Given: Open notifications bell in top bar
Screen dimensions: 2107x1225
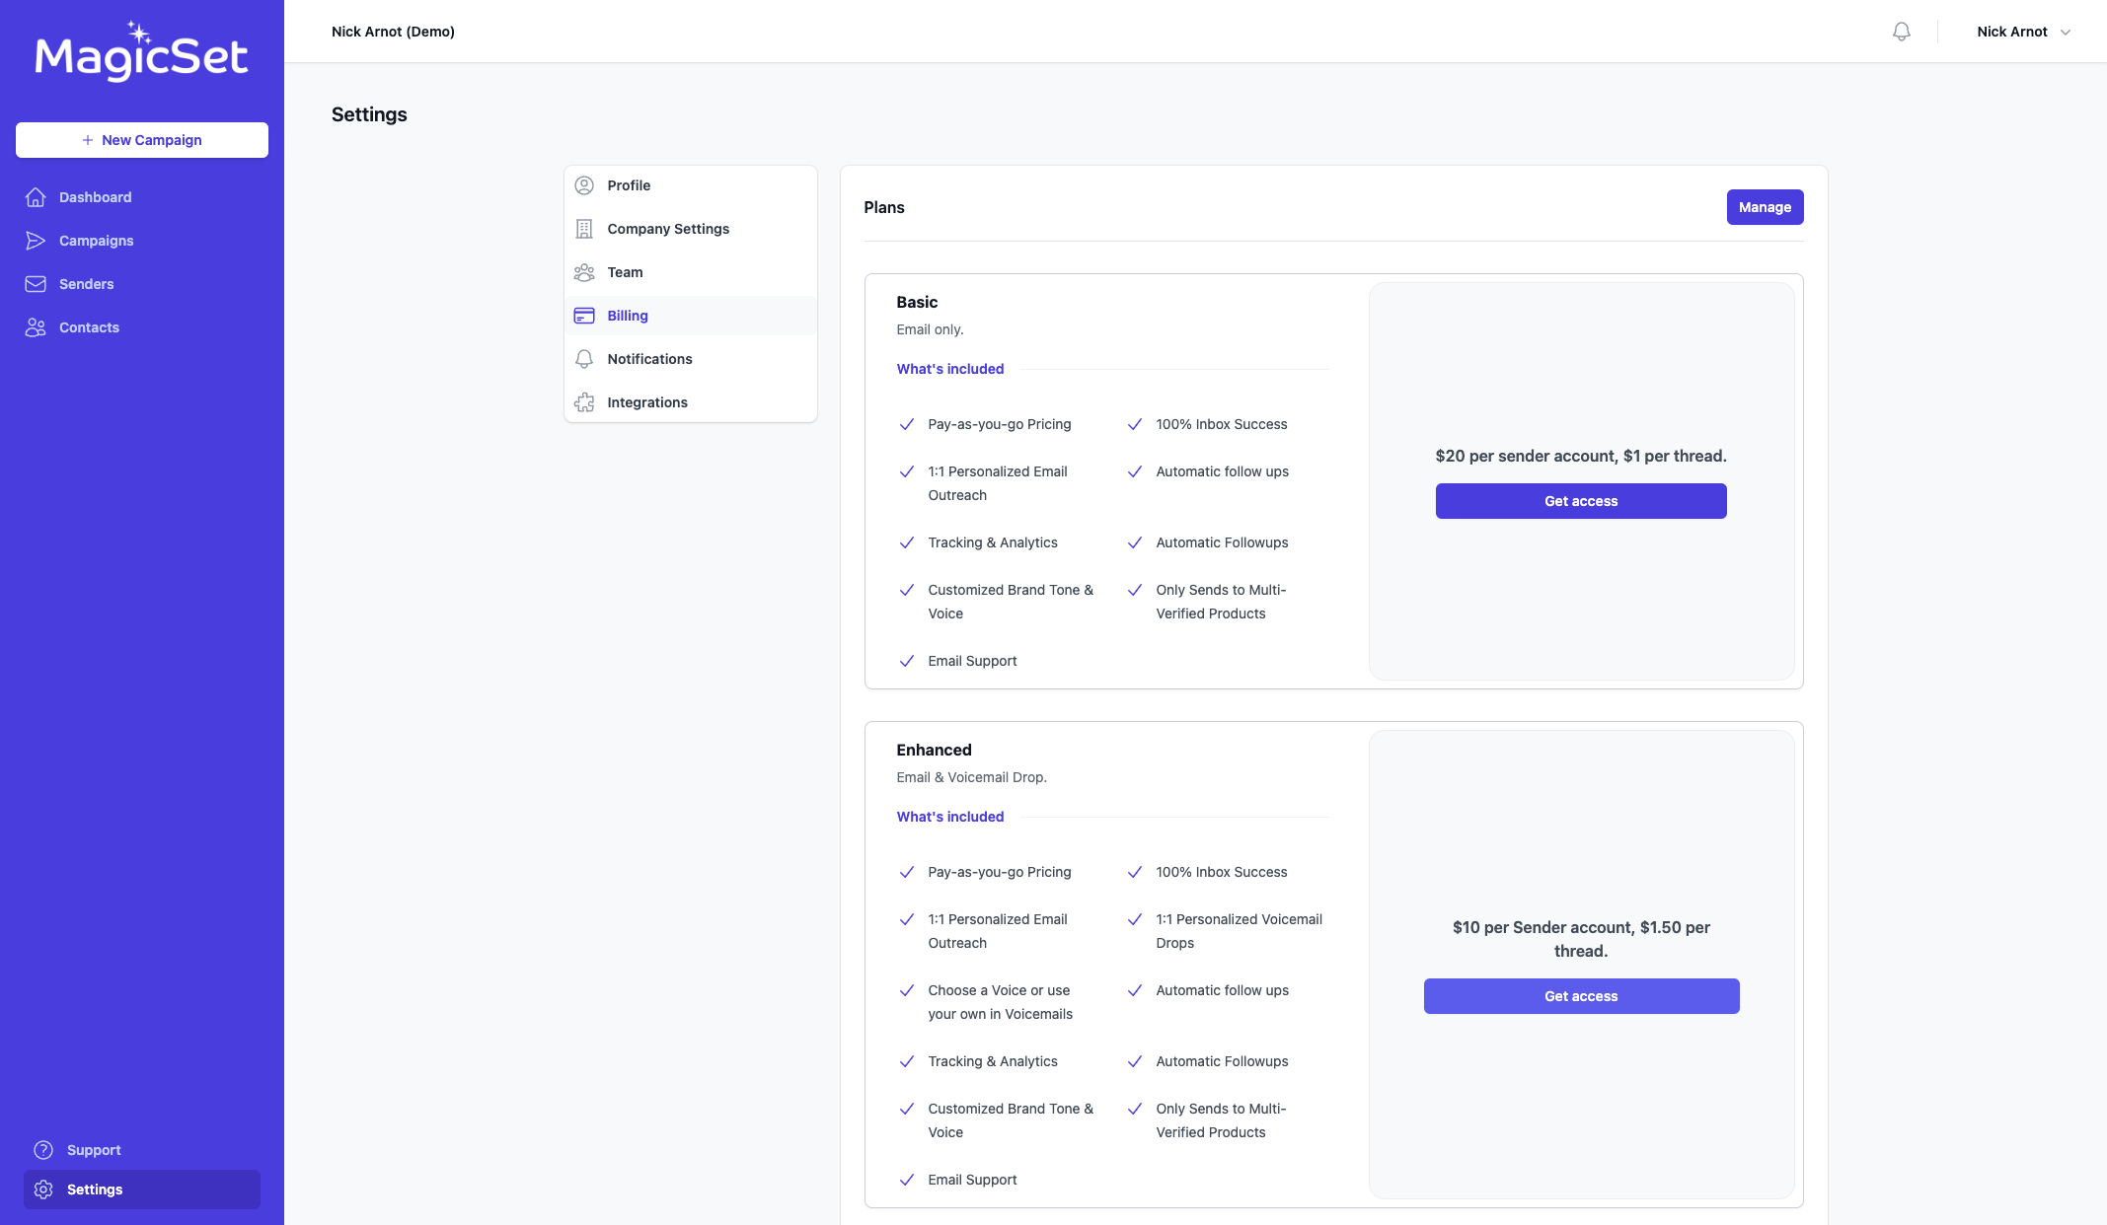Looking at the screenshot, I should [1901, 32].
